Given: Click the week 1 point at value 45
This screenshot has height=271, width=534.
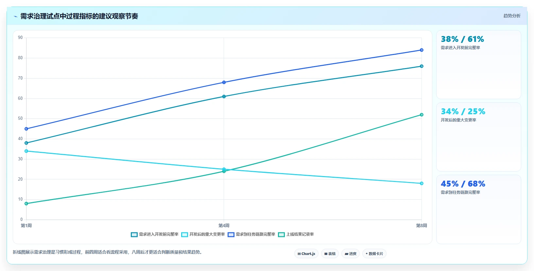Looking at the screenshot, I should (26, 129).
